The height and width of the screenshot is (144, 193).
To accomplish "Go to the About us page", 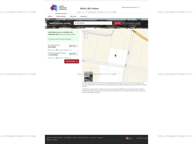I will coord(84,16).
